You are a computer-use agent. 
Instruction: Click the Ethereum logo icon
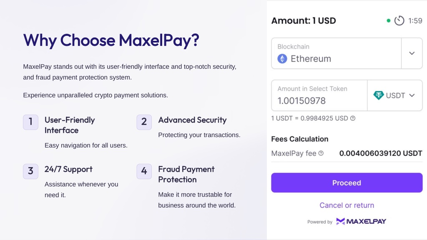pos(282,59)
